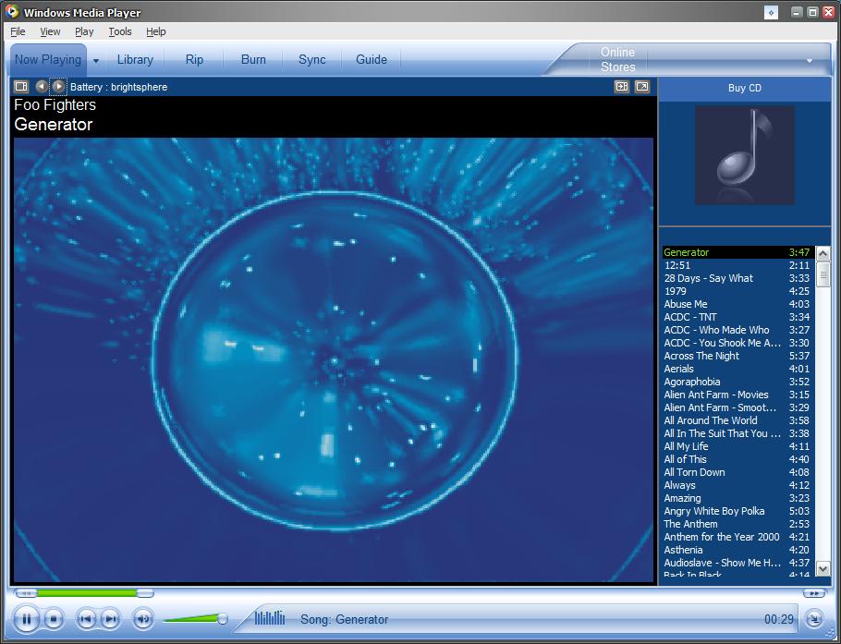Select Across The Night in playlist
The height and width of the screenshot is (644, 841).
tap(738, 356)
